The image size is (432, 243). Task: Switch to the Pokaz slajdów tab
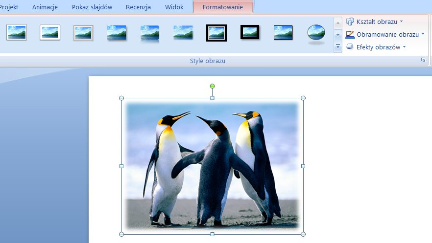click(92, 7)
